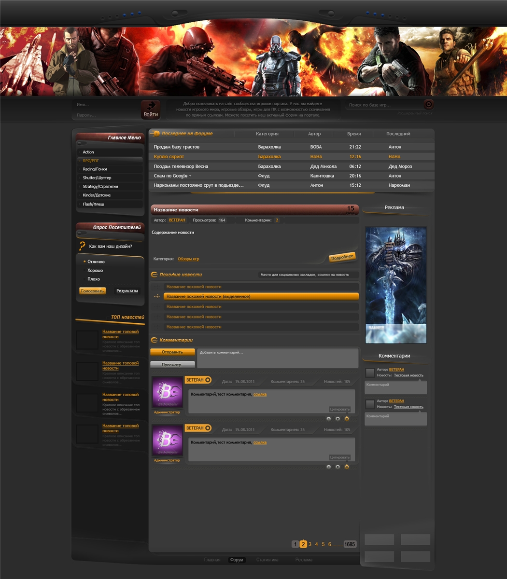This screenshot has width=507, height=579.
Task: Click the orange icon under the lower comment
Action: coord(347,467)
